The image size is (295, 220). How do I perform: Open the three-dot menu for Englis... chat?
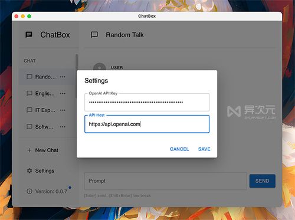63,93
